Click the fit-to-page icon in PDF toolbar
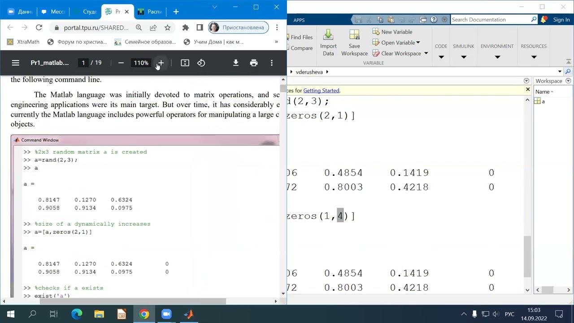The height and width of the screenshot is (323, 574). tap(185, 63)
